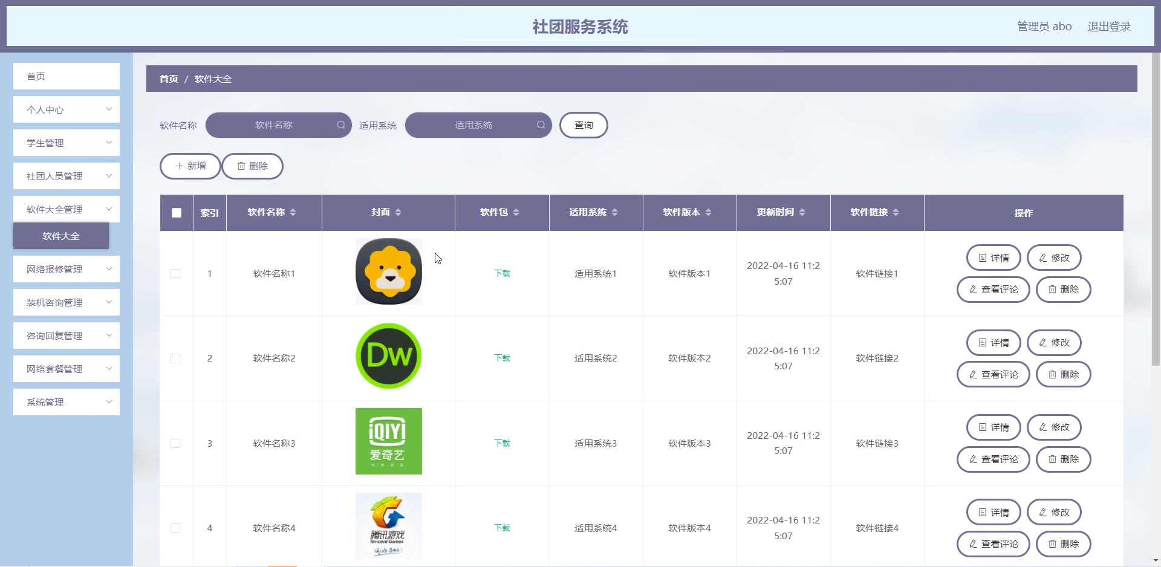Click Dreamweaver cover icon in row 2

(389, 356)
